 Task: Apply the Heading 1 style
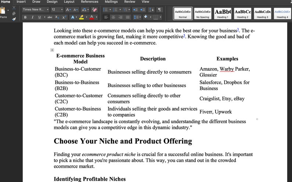(222, 14)
